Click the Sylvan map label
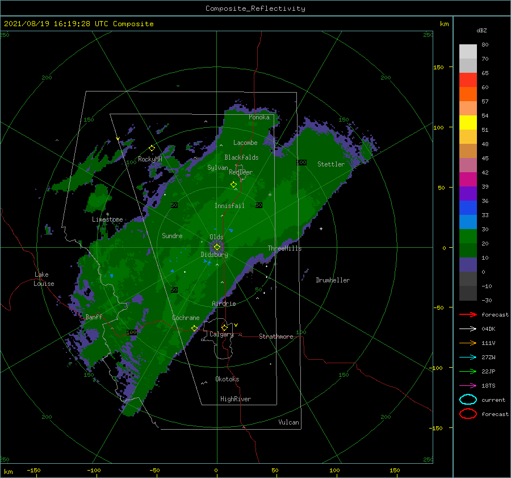 point(217,168)
